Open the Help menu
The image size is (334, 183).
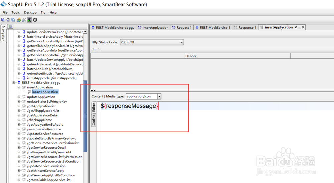click(x=53, y=13)
